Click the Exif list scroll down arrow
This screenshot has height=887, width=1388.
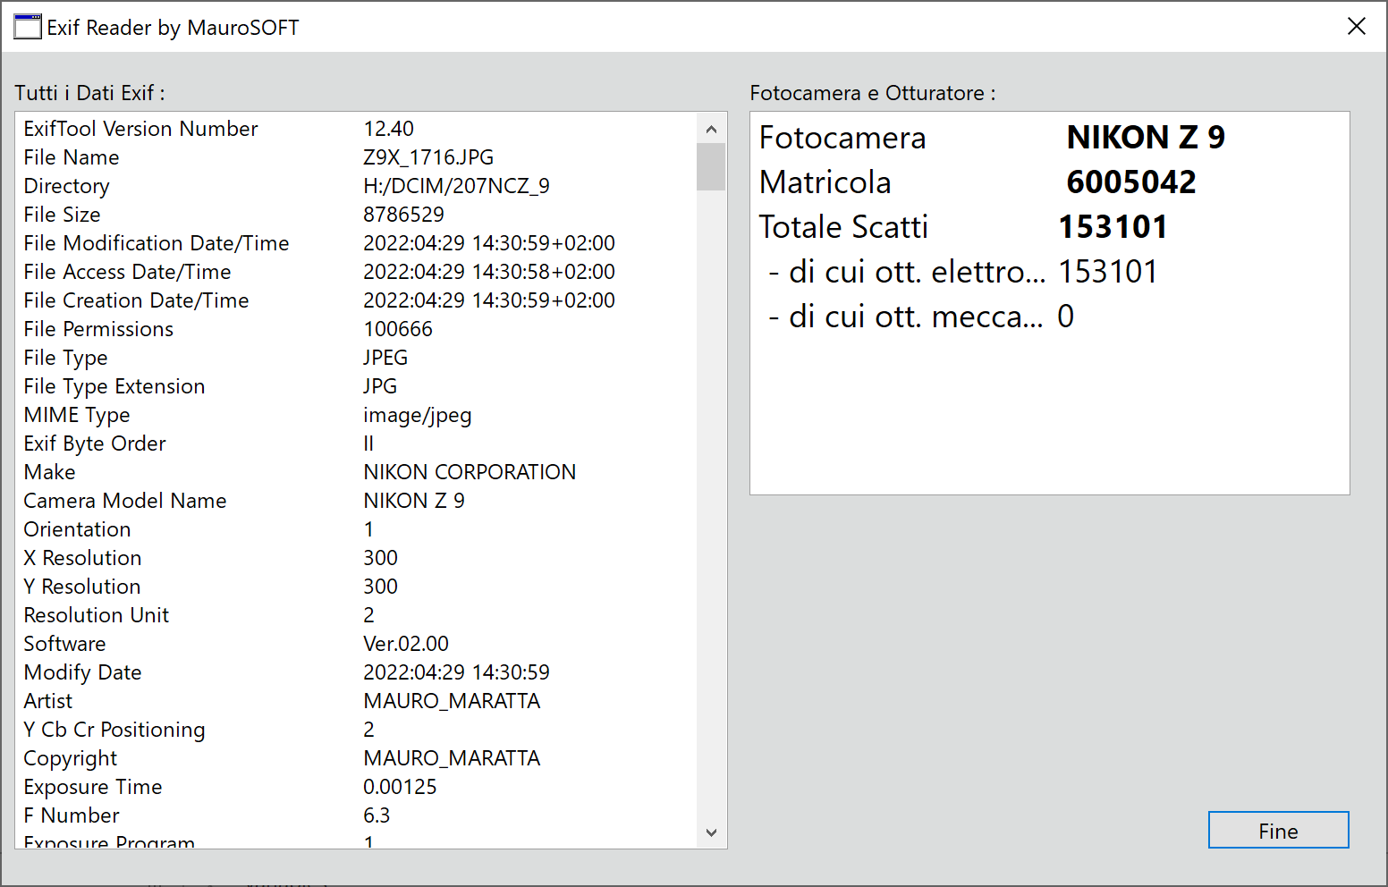(x=711, y=832)
